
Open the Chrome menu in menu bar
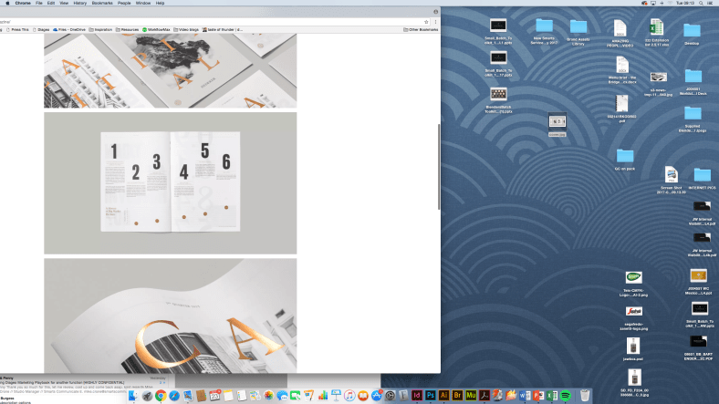pos(23,3)
